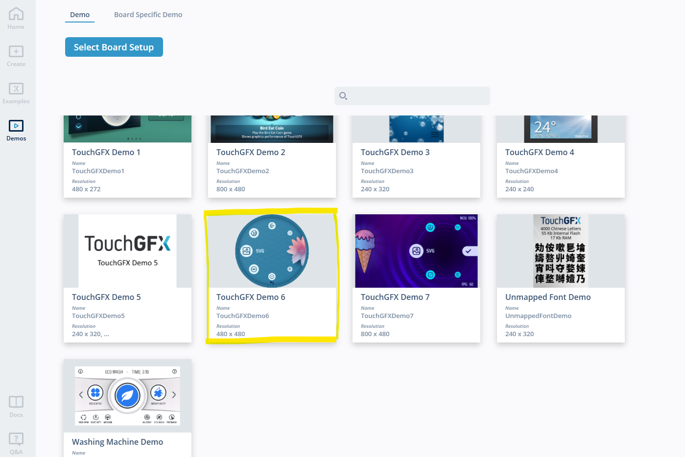
Task: Open the ice cream TouchGFX Demo 7 preview
Action: pos(416,251)
